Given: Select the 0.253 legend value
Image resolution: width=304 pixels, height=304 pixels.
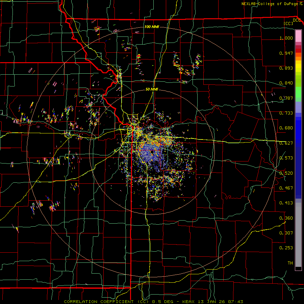Looking at the screenshot, I should [x=286, y=248].
